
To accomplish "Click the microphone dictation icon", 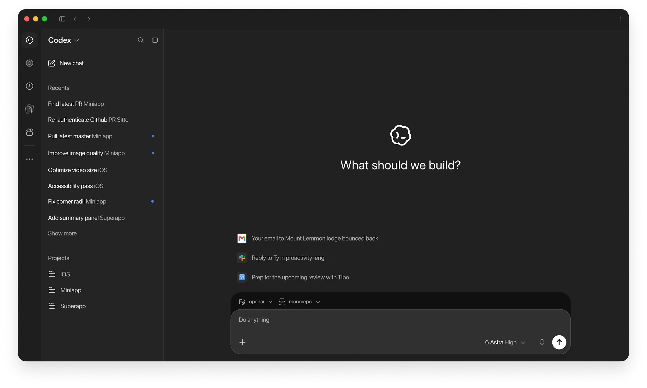I will coord(542,342).
